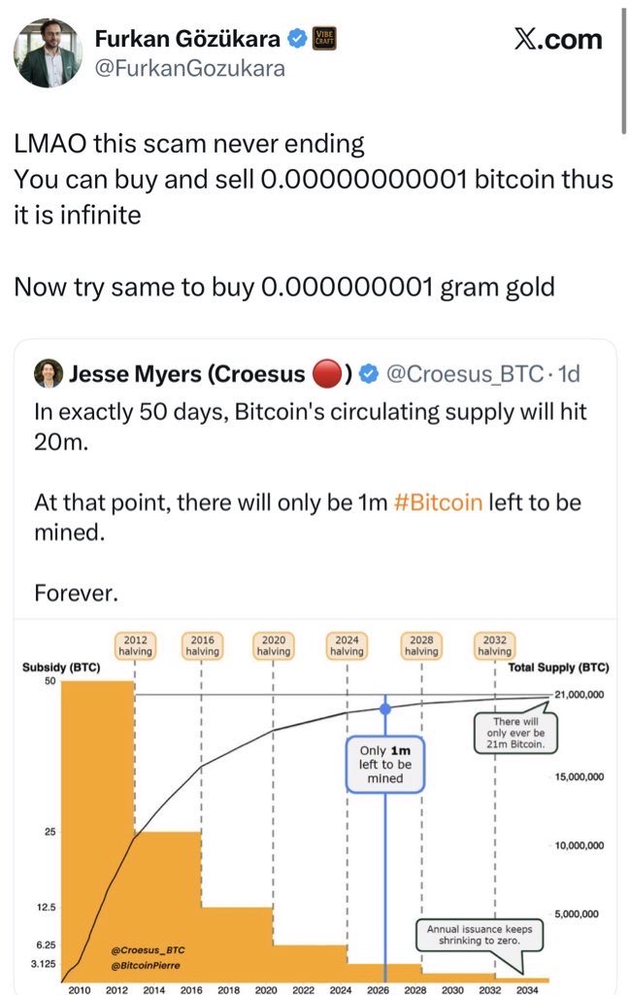
Task: Click the blue verified badge beside Furkan Gözükara
Action: click(297, 39)
